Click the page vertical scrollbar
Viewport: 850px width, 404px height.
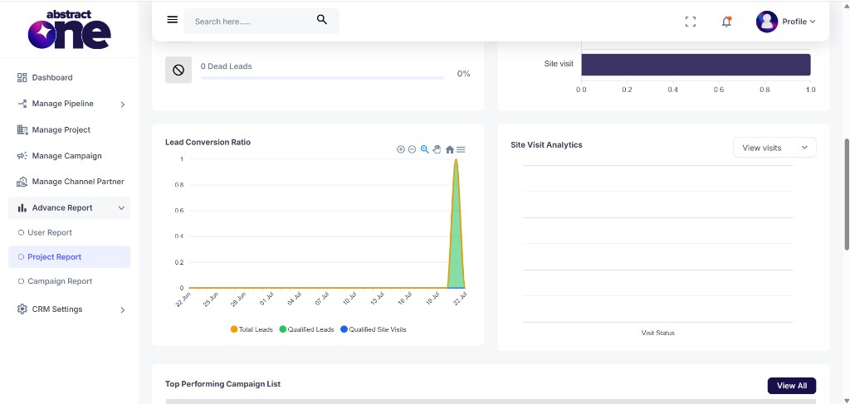pyautogui.click(x=847, y=194)
